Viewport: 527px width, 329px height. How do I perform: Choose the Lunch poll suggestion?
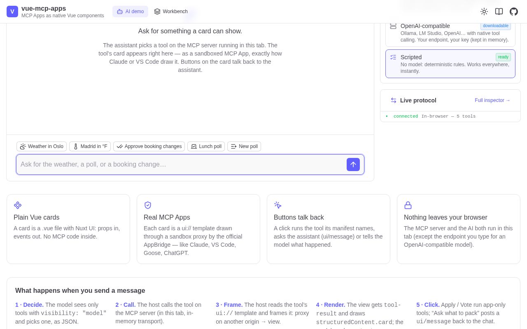(206, 146)
